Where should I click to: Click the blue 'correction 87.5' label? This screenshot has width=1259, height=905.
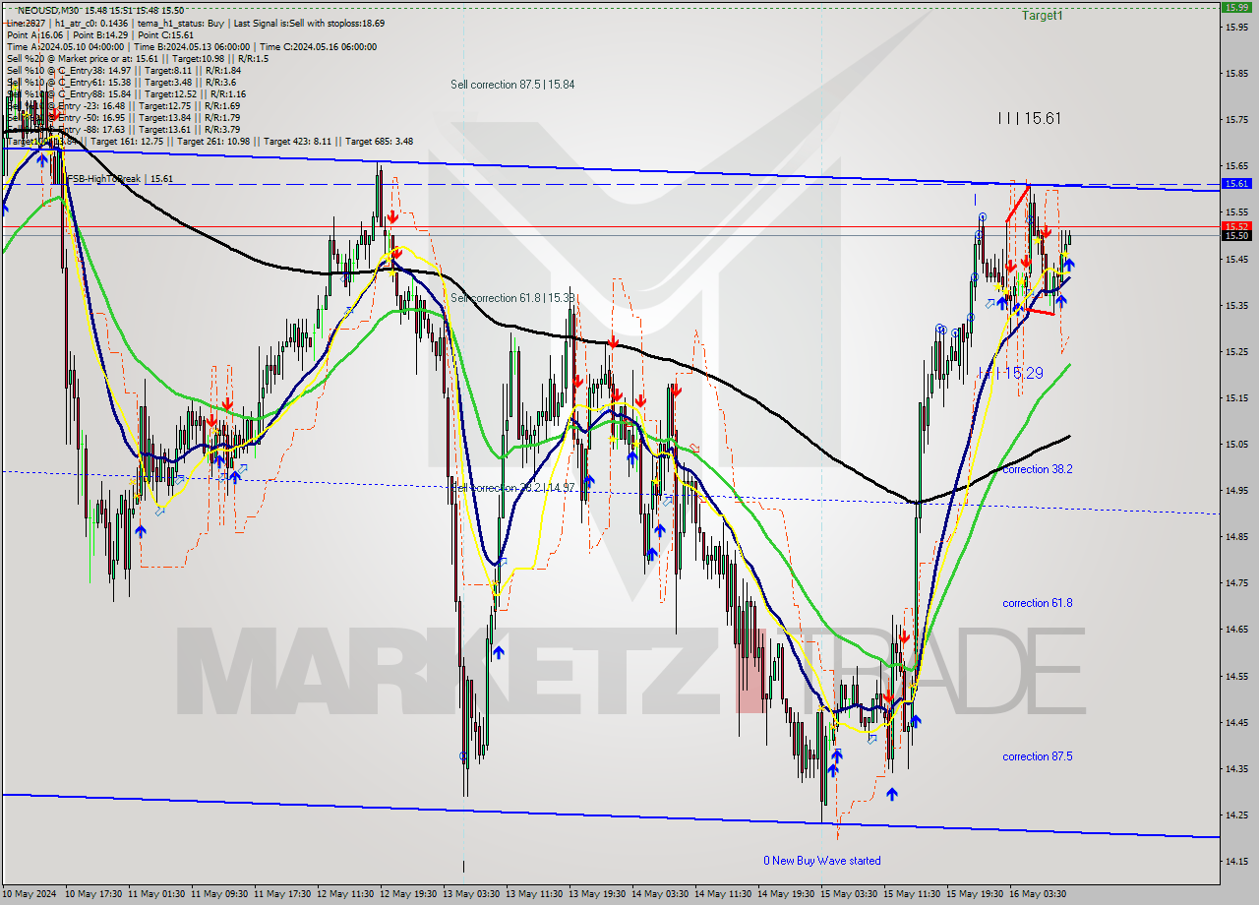(x=1037, y=756)
